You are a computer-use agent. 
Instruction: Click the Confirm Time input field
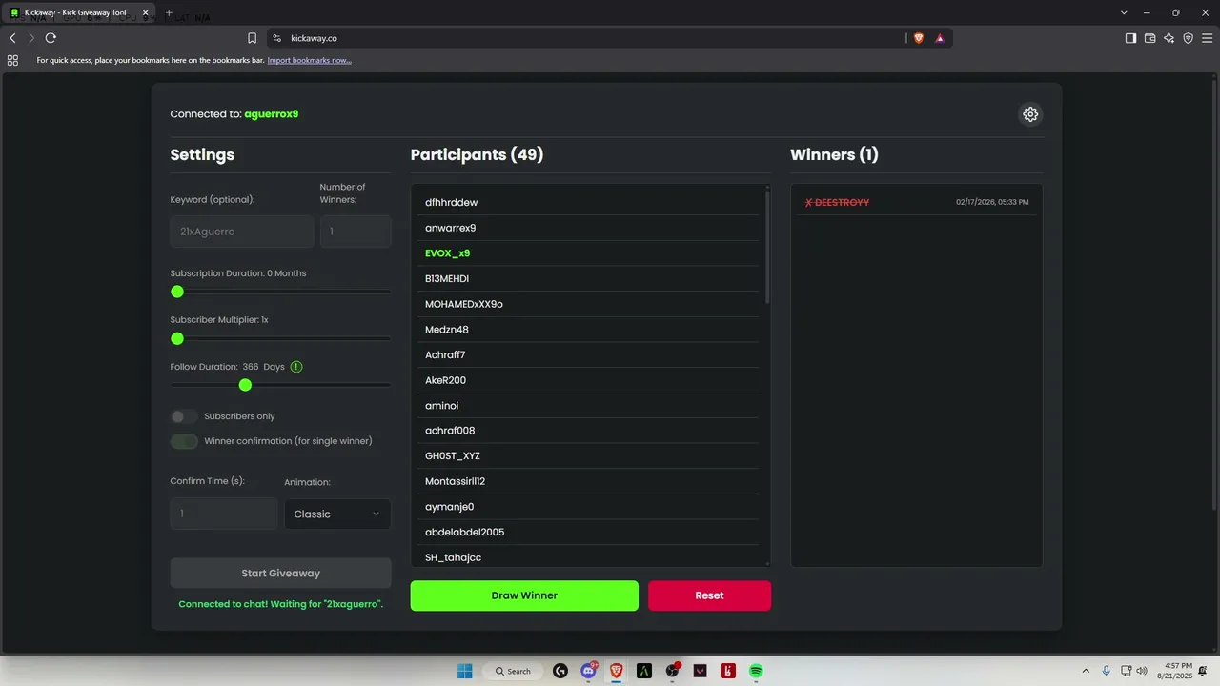tap(224, 514)
